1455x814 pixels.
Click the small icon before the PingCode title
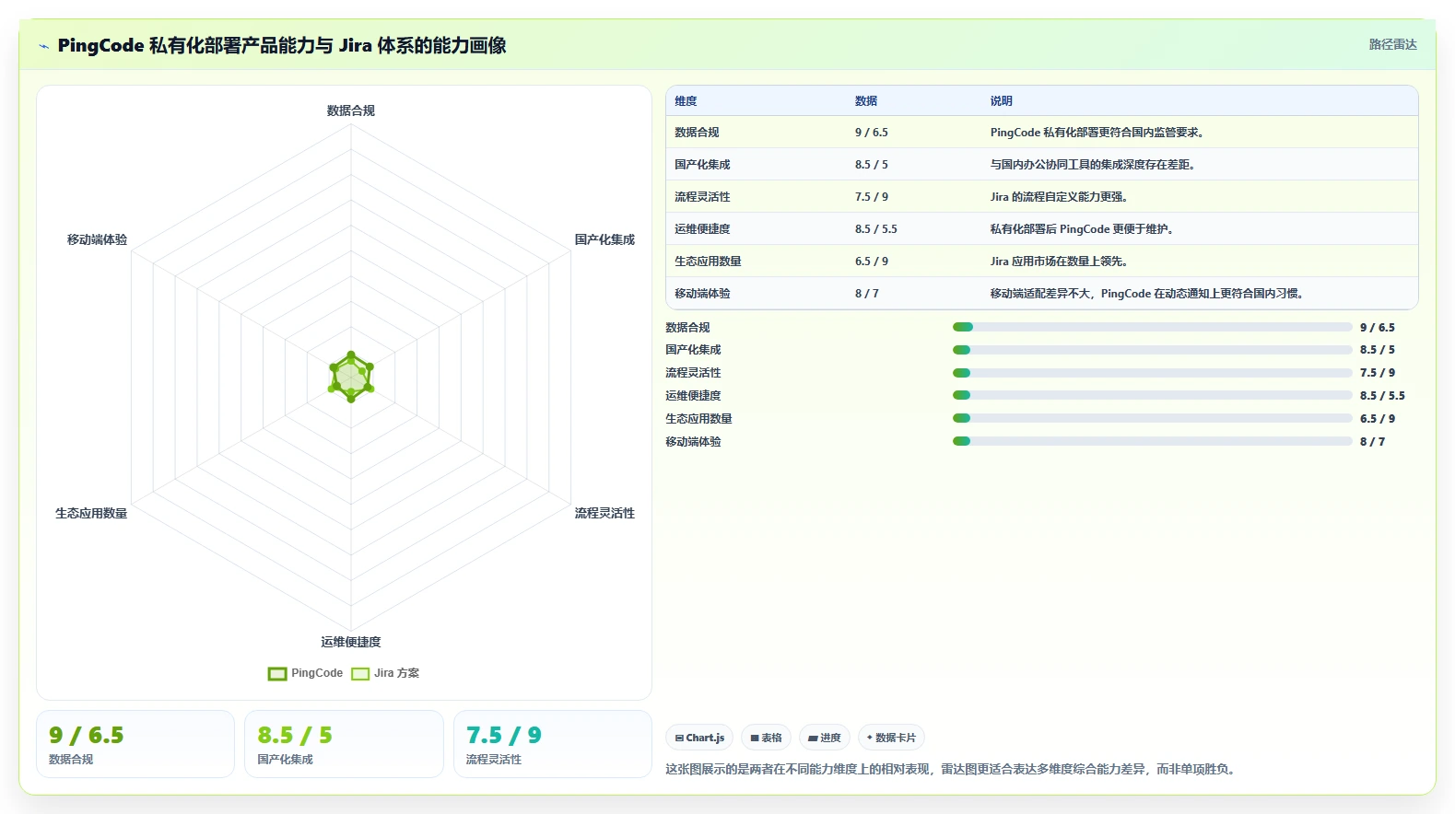pos(43,46)
